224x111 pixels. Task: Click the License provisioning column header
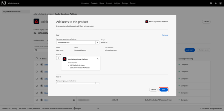tap(185, 59)
